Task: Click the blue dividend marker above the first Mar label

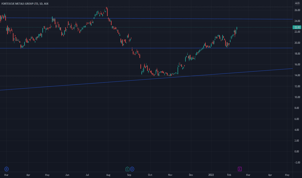Action: tap(6, 169)
